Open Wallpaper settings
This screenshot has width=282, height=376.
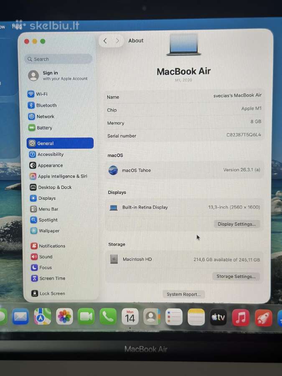click(45, 231)
